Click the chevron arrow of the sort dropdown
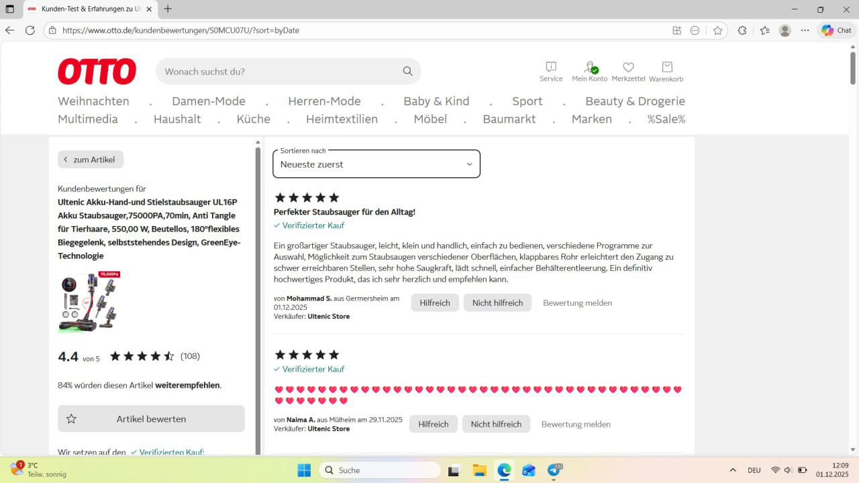 point(469,164)
